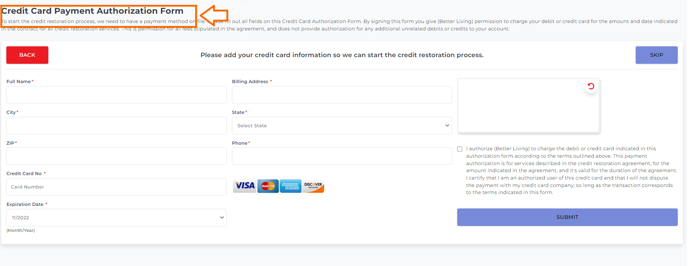Click the SKIP button
Screen dimensions: 690x266
pyautogui.click(x=657, y=55)
